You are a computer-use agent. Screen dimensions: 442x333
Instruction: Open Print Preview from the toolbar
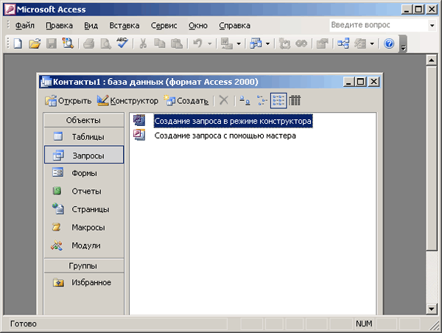105,43
